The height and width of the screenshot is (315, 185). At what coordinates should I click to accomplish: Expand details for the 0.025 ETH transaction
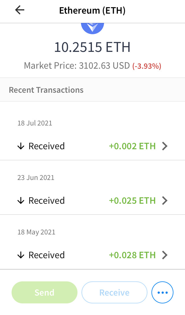(x=164, y=201)
